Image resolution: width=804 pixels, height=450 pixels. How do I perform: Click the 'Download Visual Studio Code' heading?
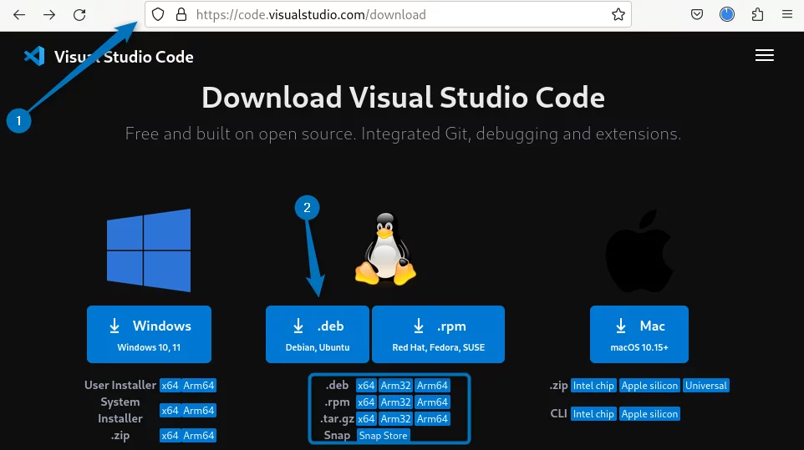[x=403, y=98]
